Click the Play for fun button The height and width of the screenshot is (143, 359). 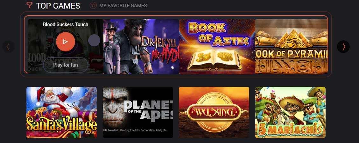pos(66,65)
